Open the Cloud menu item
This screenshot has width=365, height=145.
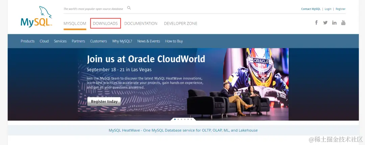(x=44, y=41)
